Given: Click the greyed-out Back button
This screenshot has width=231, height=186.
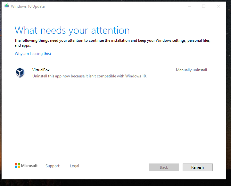Looking at the screenshot, I should tap(164, 167).
